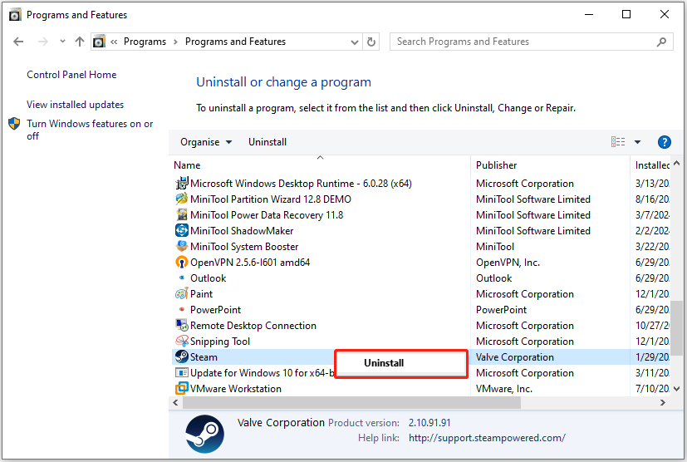This screenshot has width=687, height=462.
Task: Click the Paint program icon
Action: point(182,294)
